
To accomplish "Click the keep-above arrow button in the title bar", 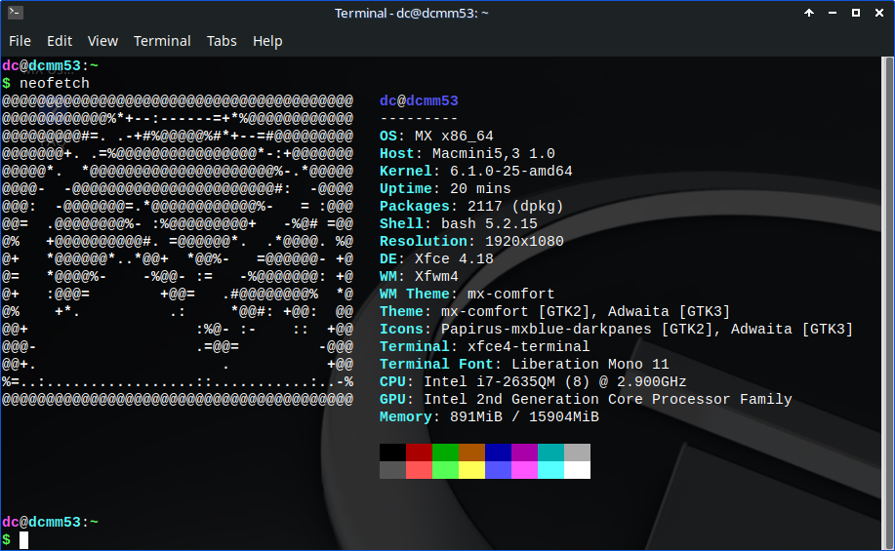I will click(x=809, y=13).
